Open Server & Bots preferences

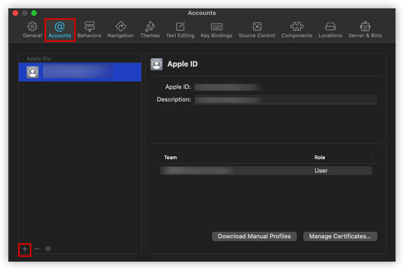point(365,30)
